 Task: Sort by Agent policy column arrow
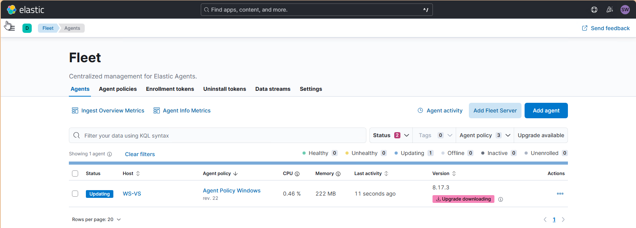point(236,174)
